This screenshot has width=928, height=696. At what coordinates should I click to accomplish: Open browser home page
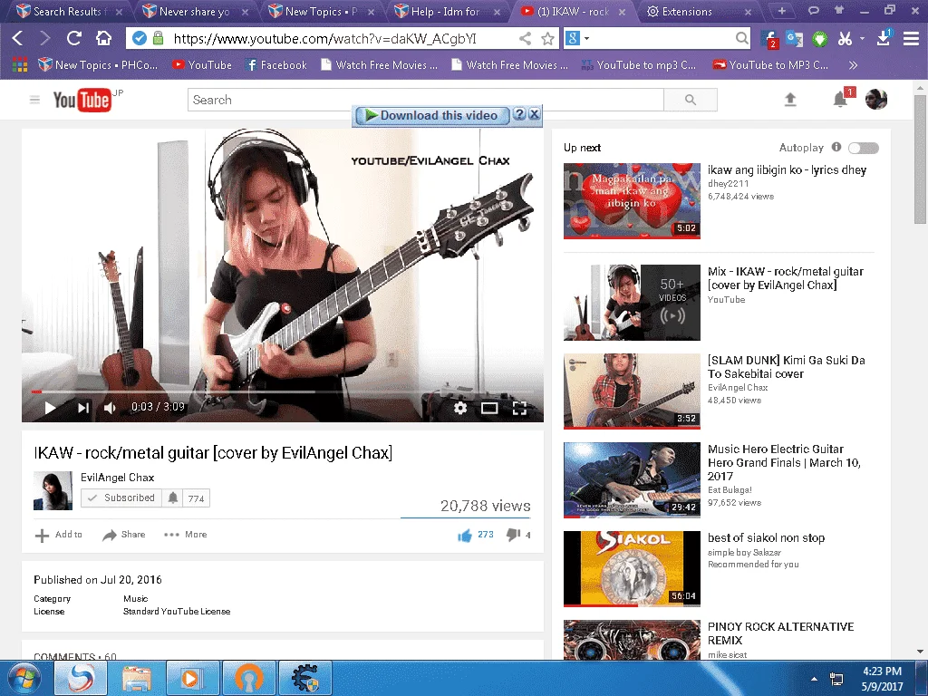tap(103, 39)
